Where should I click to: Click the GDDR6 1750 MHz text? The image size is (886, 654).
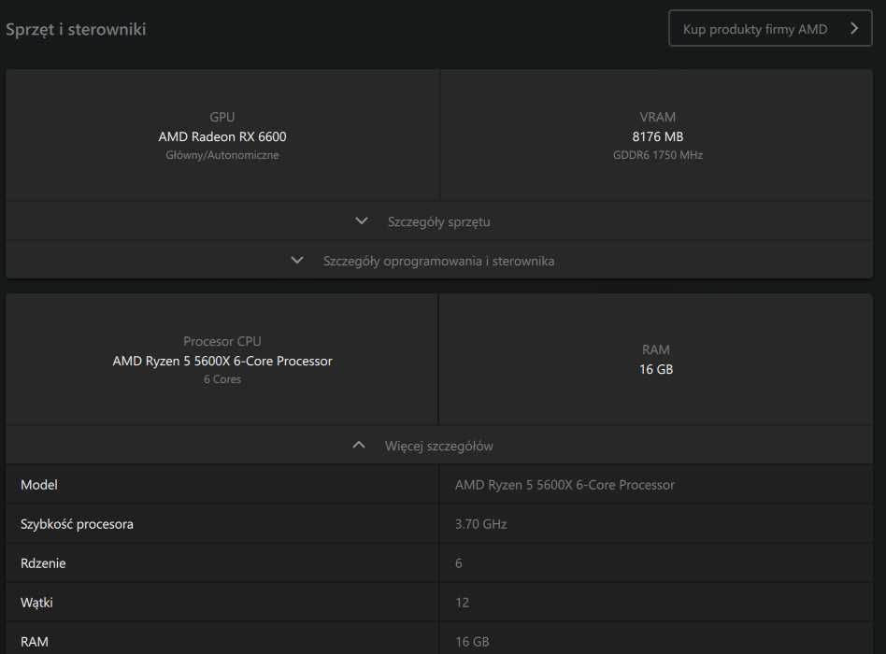658,155
